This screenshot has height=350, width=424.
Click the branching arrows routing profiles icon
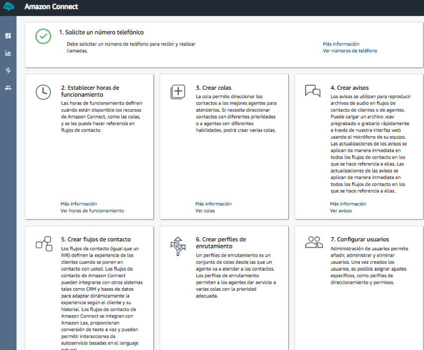click(x=178, y=246)
